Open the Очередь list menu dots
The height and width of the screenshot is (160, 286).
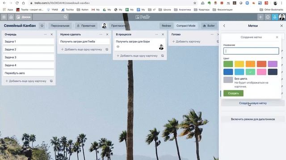tap(45, 34)
